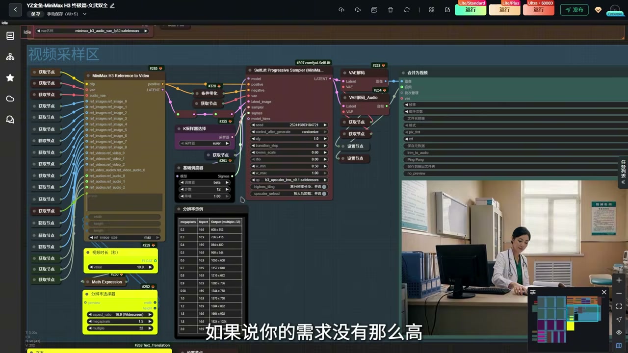The width and height of the screenshot is (628, 353).
Task: Click the seed value field
Action: pos(289,125)
